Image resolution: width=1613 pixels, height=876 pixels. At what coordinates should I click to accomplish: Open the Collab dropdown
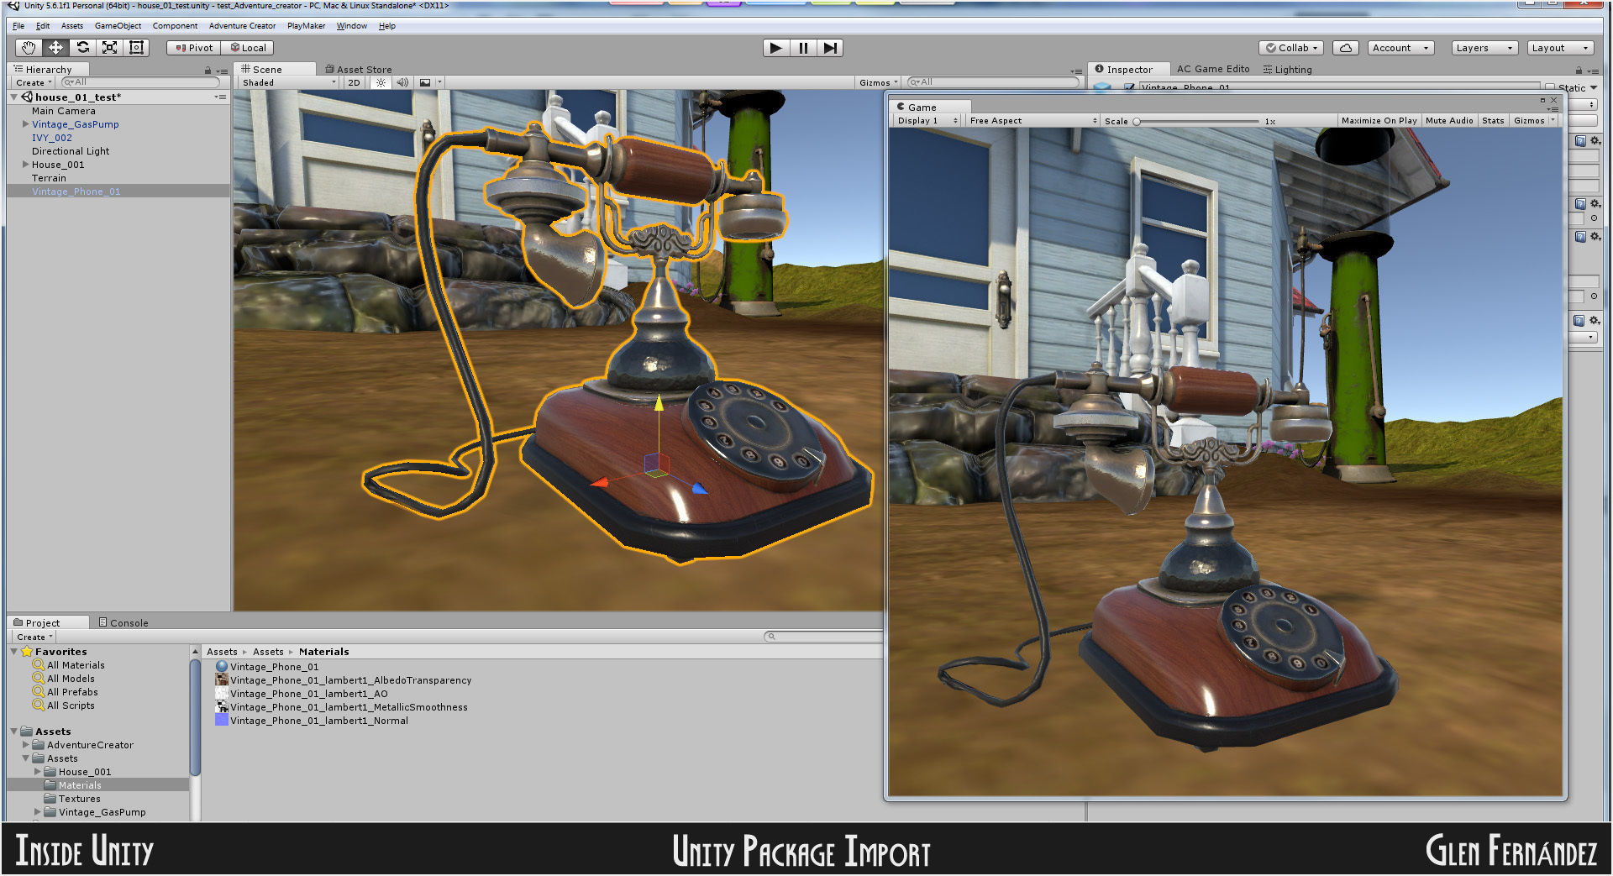click(x=1291, y=48)
